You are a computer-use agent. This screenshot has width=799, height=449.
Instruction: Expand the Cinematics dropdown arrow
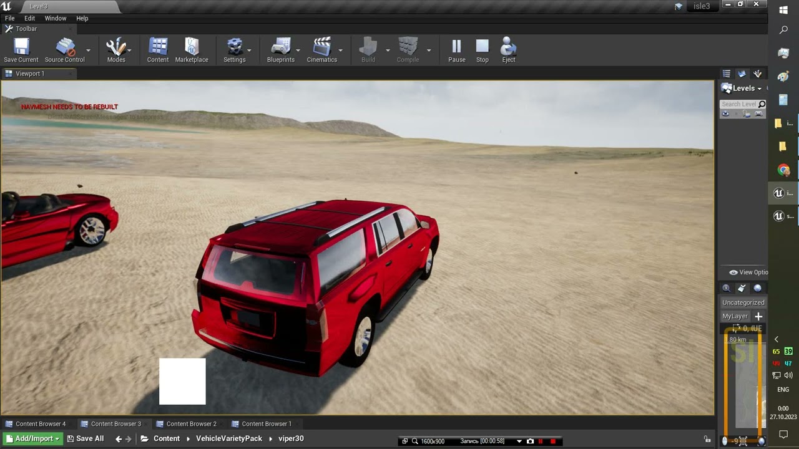pyautogui.click(x=340, y=50)
